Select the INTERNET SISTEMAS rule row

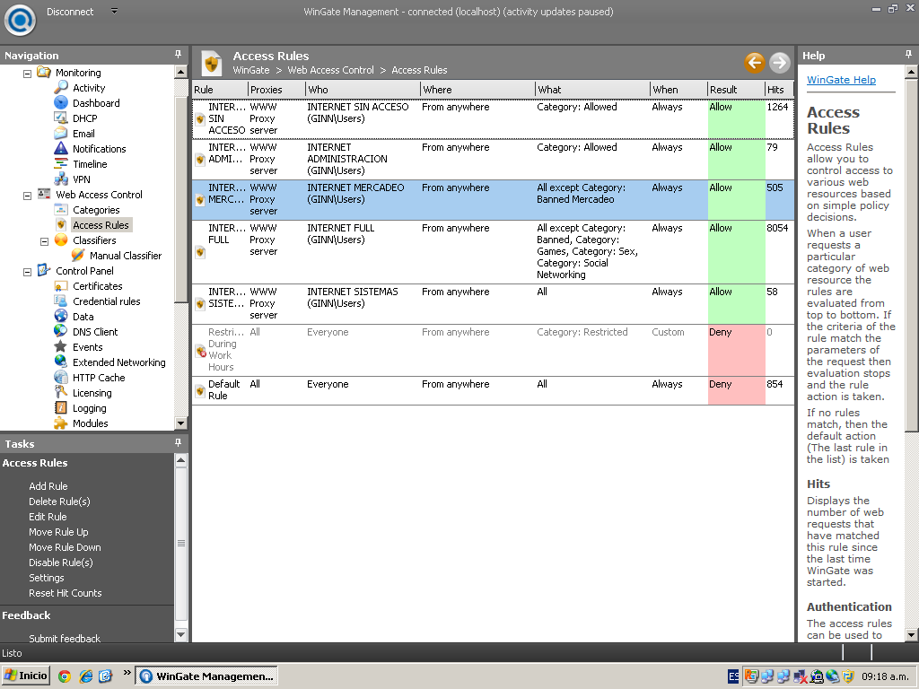(x=493, y=304)
